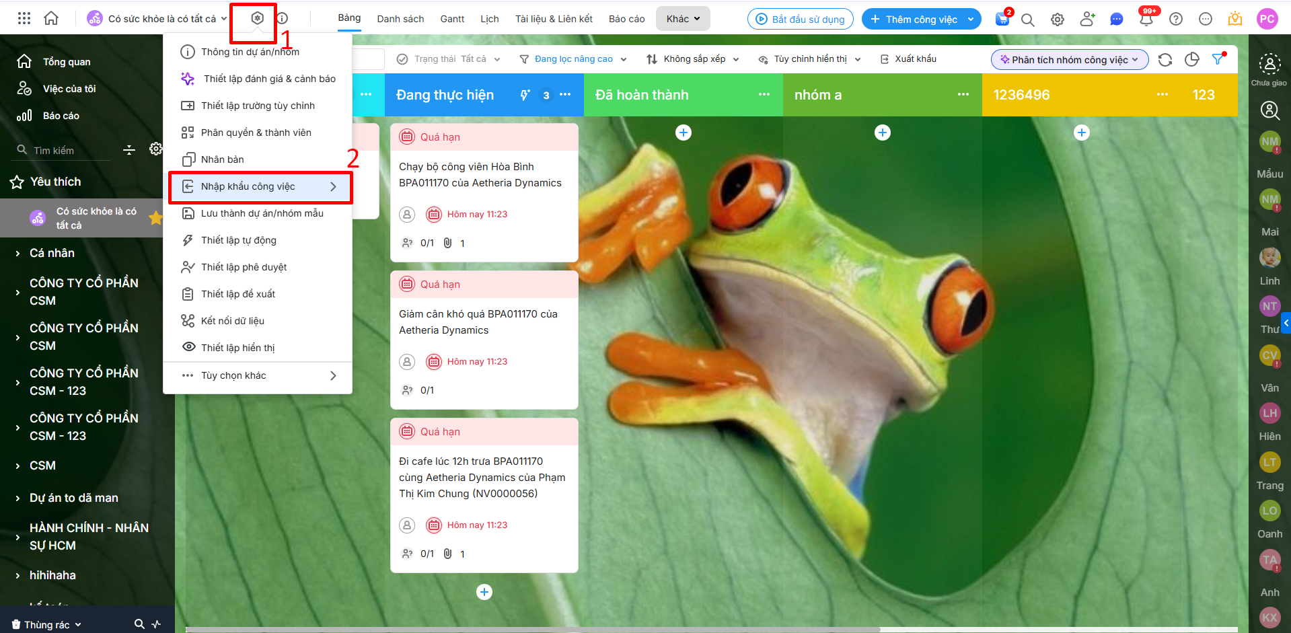Click the circled ellipsis more icon

[x=1206, y=20]
